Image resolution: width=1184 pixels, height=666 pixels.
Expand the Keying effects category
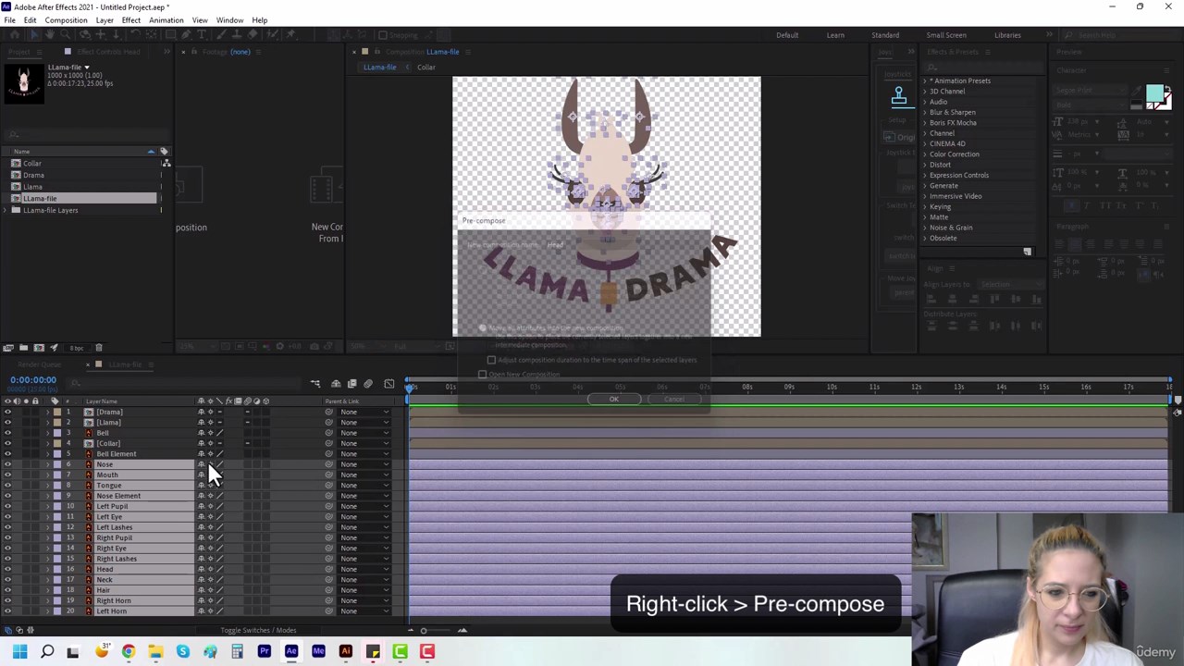pyautogui.click(x=925, y=206)
